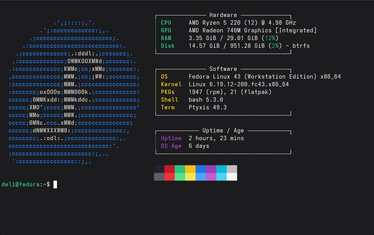Click the 'bash 5.3.0' value
Image resolution: width=374 pixels, height=235 pixels.
(x=206, y=100)
